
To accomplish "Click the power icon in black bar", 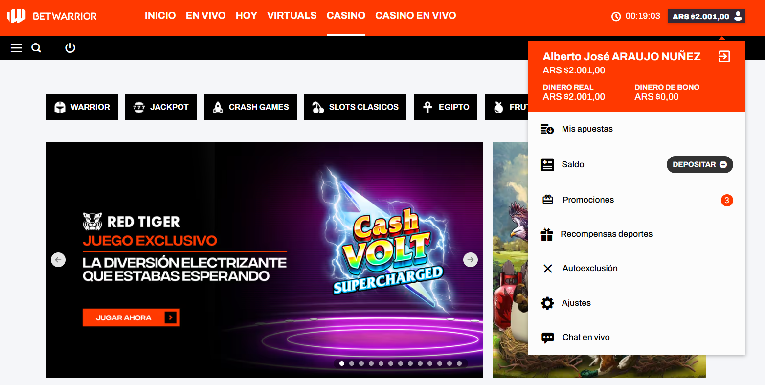I will click(x=70, y=48).
